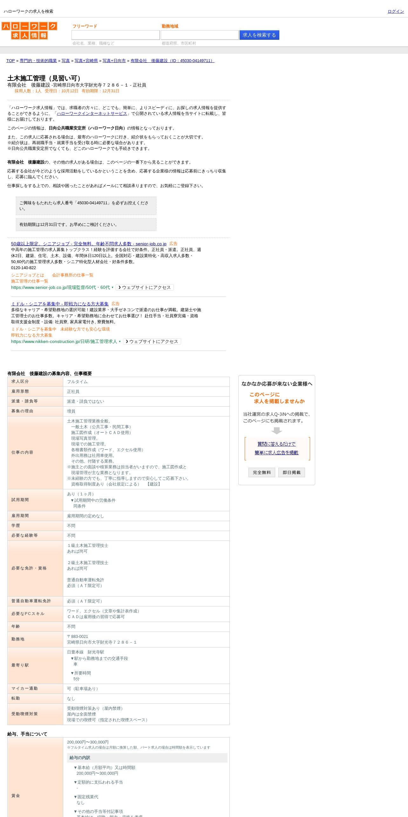Click the 求人を検索する button
This screenshot has height=817, width=408.
pyautogui.click(x=259, y=35)
